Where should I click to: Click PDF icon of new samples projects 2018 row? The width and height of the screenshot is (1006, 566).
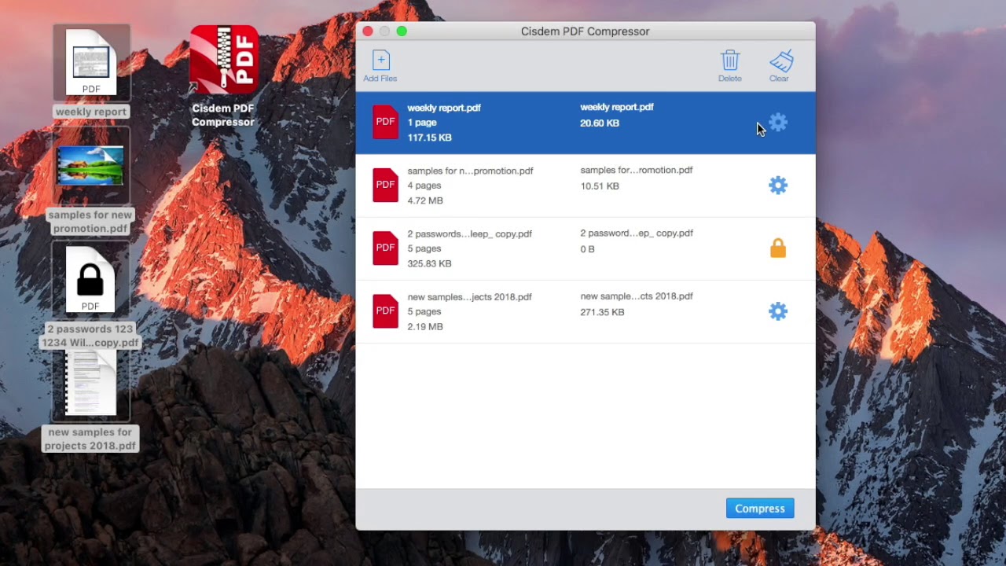point(385,311)
